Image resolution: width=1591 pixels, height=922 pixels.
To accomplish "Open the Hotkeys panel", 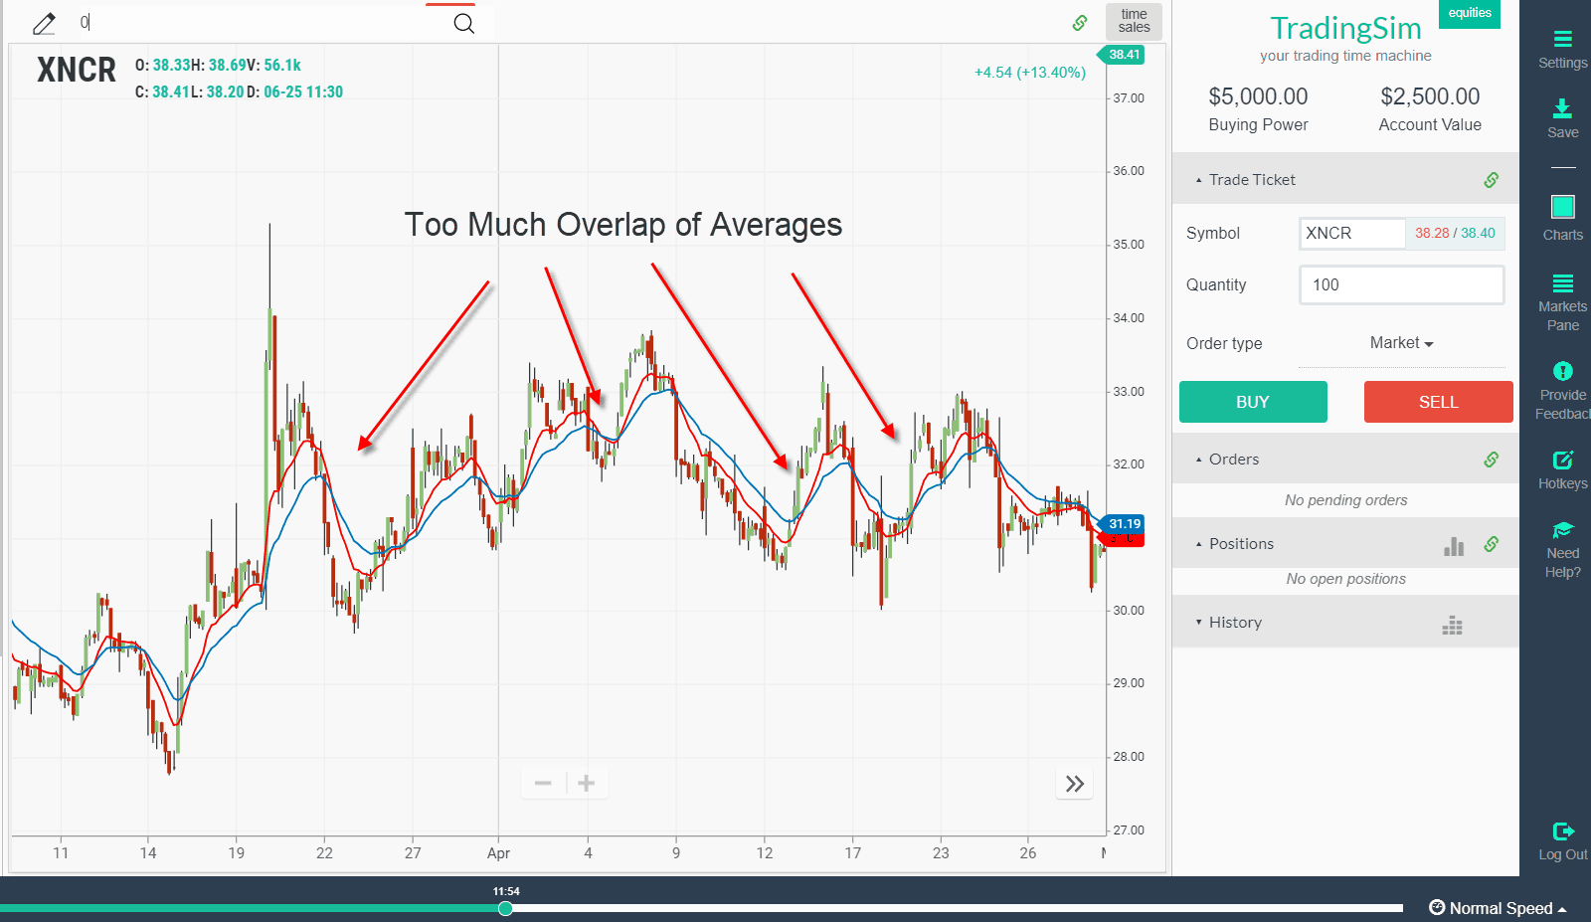I will 1561,465.
